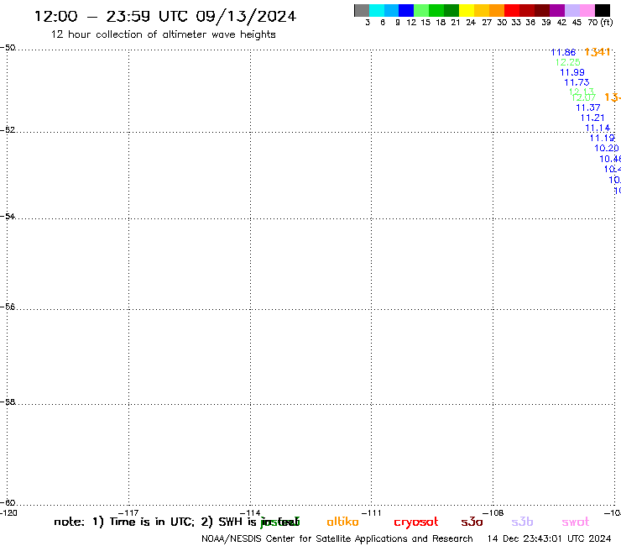Click the latitude axis label -52
Viewport: 621px width, 546px height.
click(8, 130)
